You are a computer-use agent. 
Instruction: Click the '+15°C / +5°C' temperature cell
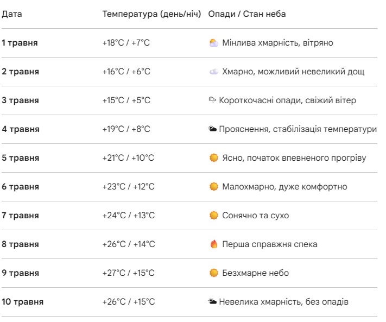126,100
